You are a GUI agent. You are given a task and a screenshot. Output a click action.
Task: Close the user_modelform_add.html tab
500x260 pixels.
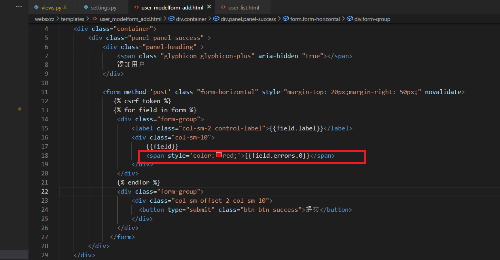[209, 7]
